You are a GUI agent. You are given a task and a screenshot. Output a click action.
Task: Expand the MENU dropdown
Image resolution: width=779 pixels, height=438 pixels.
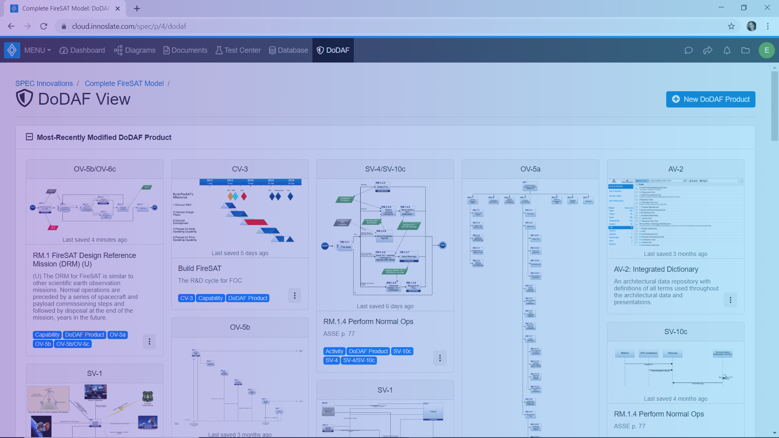coord(37,50)
